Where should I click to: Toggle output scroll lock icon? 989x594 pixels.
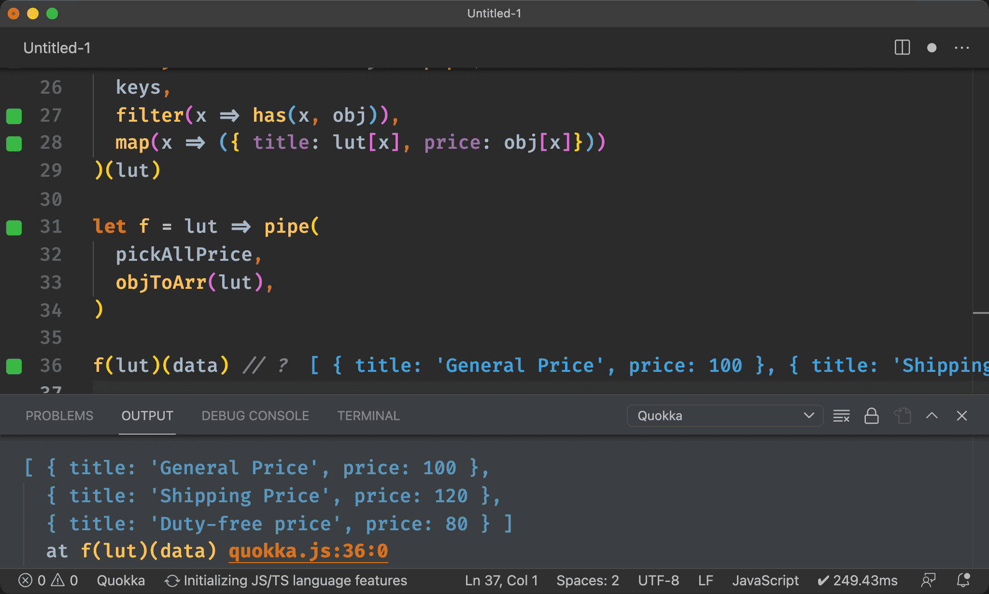tap(871, 416)
